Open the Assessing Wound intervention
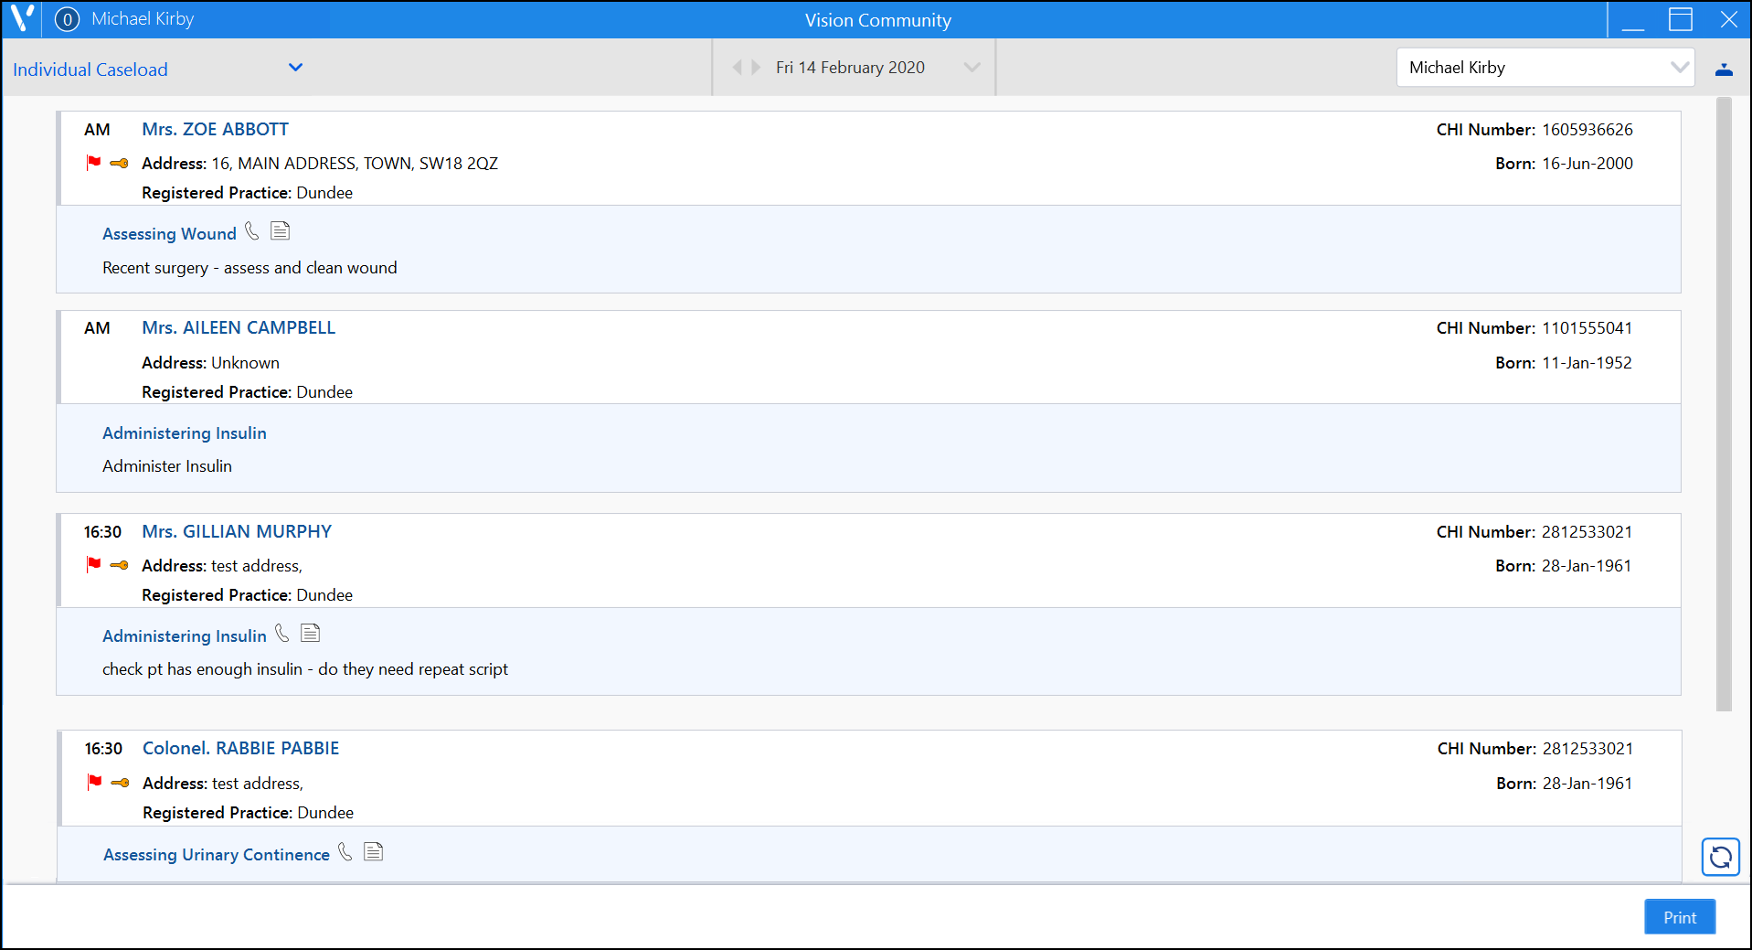The image size is (1752, 950). (169, 234)
